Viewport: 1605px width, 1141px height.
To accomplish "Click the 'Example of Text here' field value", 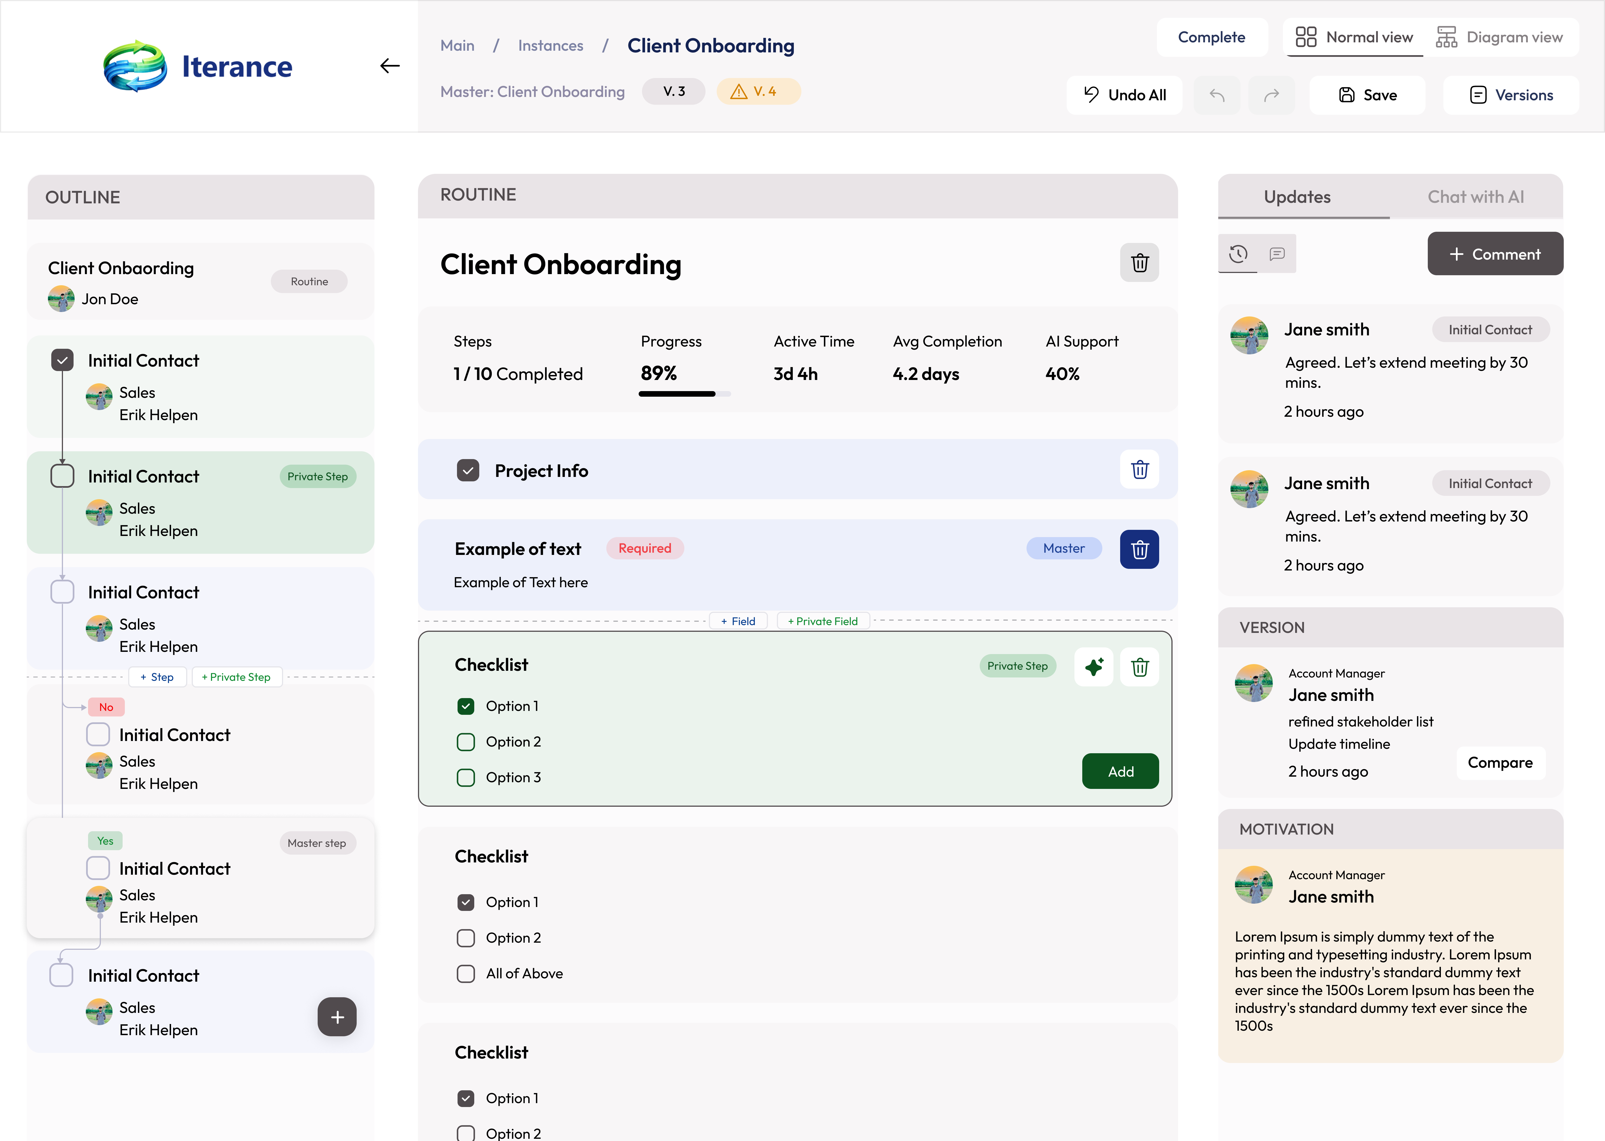I will coord(521,582).
